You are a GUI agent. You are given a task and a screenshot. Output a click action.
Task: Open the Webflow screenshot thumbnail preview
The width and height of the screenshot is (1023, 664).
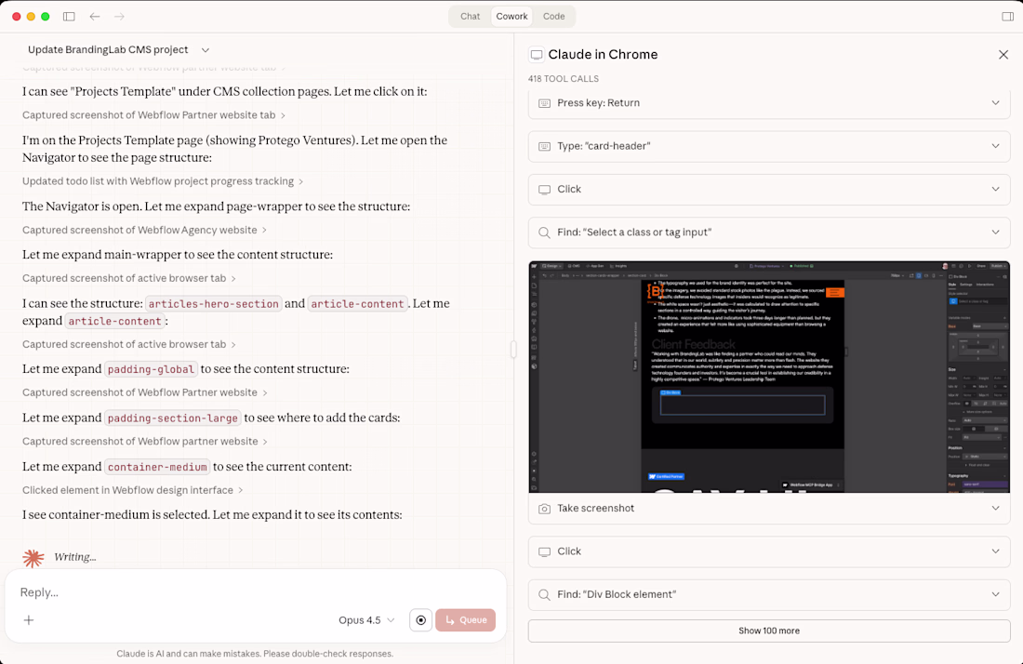(x=768, y=377)
